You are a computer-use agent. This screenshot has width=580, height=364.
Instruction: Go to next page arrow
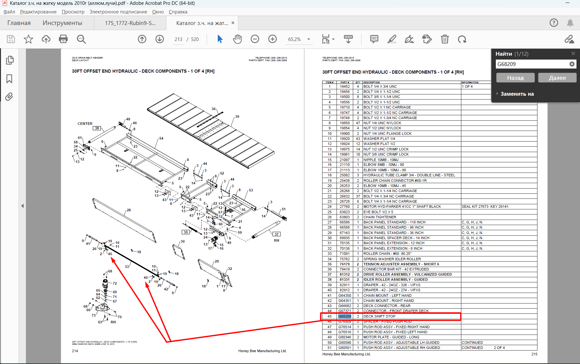click(160, 39)
